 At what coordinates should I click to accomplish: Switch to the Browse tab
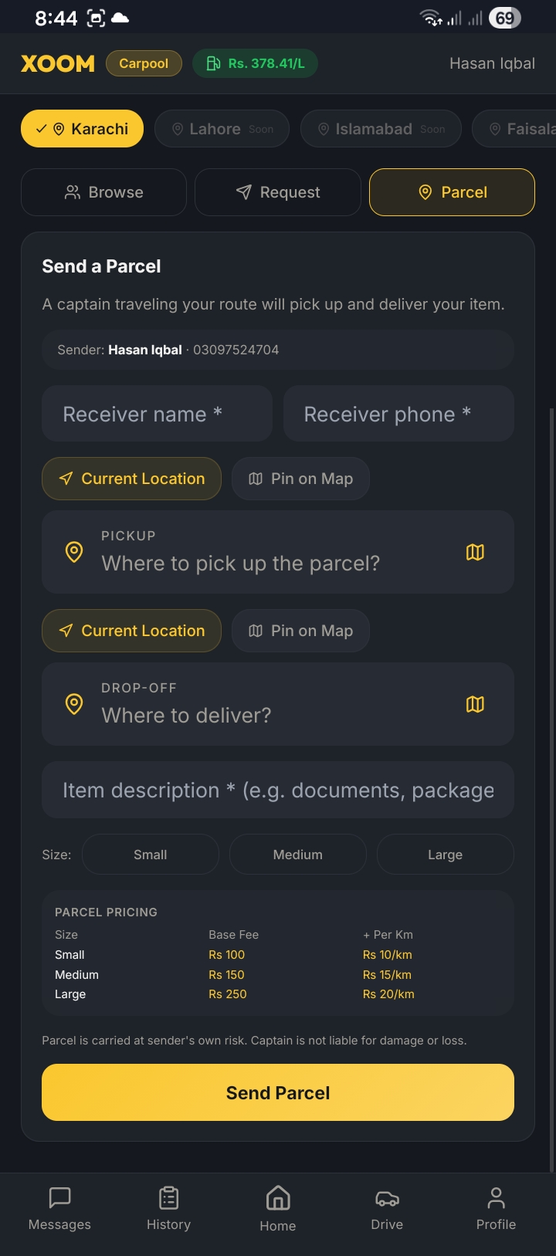103,191
